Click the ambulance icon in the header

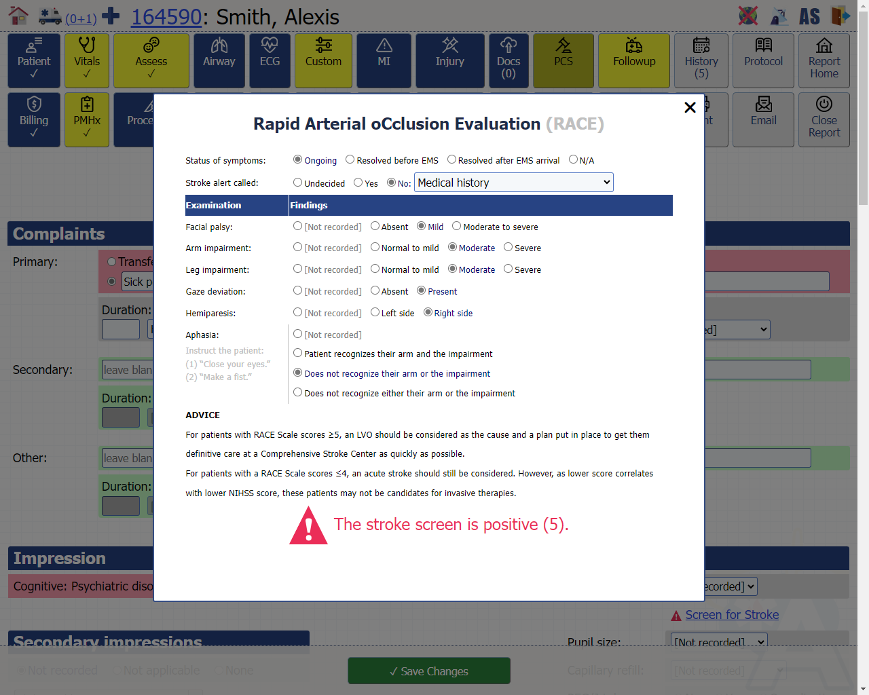point(50,16)
